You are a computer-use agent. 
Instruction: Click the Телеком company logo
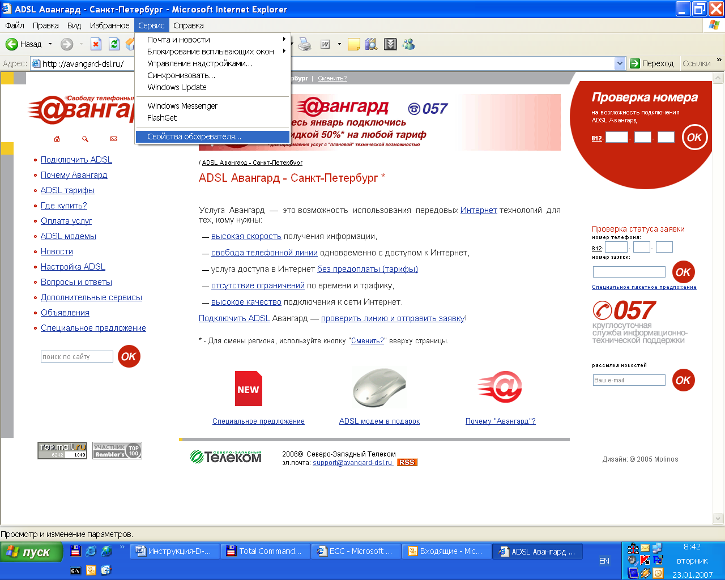coord(226,456)
